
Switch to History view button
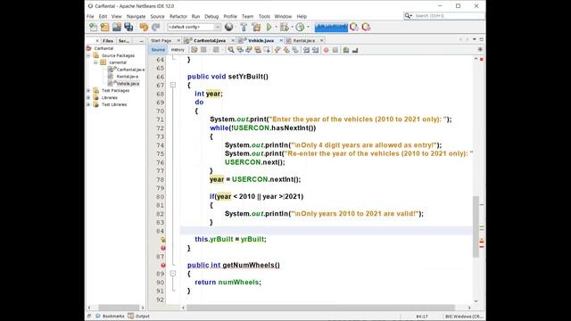[178, 50]
